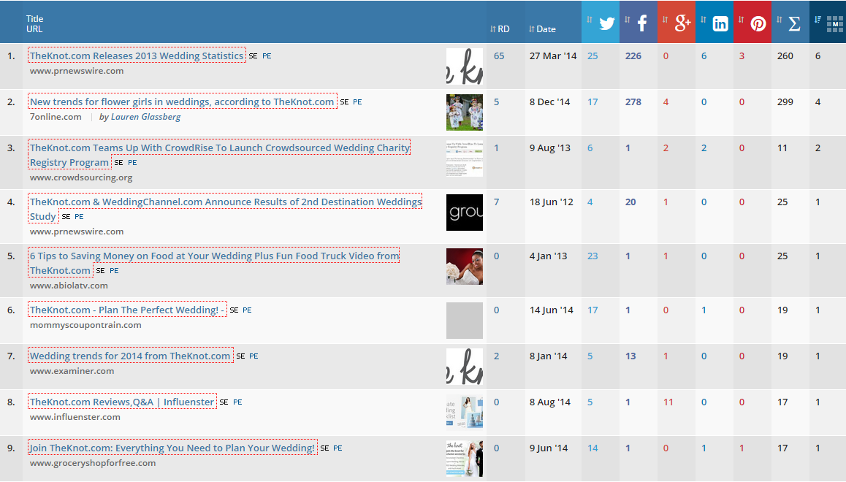Screen dimensions: 846x482
Task: Open 2nd Destination Weddings Study article
Action: click(x=226, y=209)
